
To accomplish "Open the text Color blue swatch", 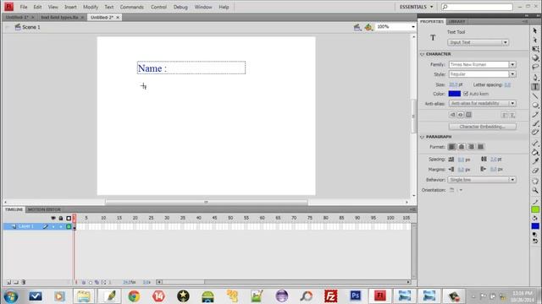I will click(455, 94).
